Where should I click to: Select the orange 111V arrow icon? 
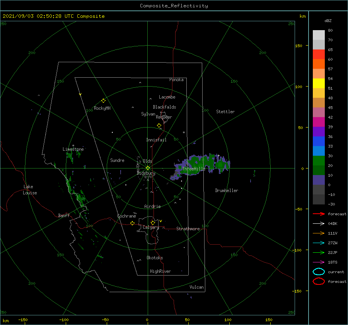click(319, 233)
